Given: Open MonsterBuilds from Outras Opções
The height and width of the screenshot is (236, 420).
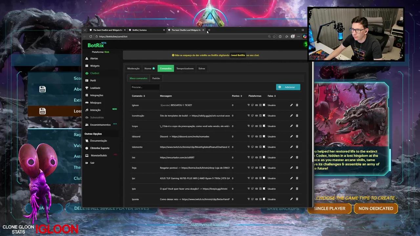Looking at the screenshot, I should 99,155.
